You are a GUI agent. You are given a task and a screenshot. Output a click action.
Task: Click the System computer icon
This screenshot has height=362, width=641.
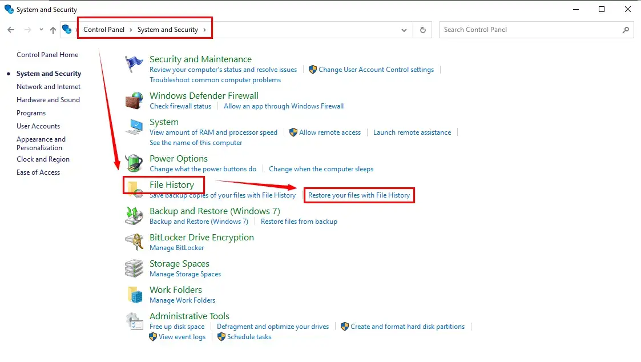[x=134, y=127]
